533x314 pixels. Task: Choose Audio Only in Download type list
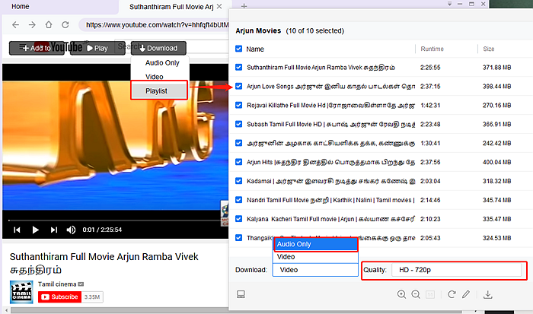pyautogui.click(x=315, y=244)
